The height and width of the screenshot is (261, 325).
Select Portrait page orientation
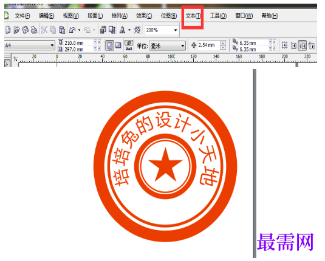[x=109, y=46]
